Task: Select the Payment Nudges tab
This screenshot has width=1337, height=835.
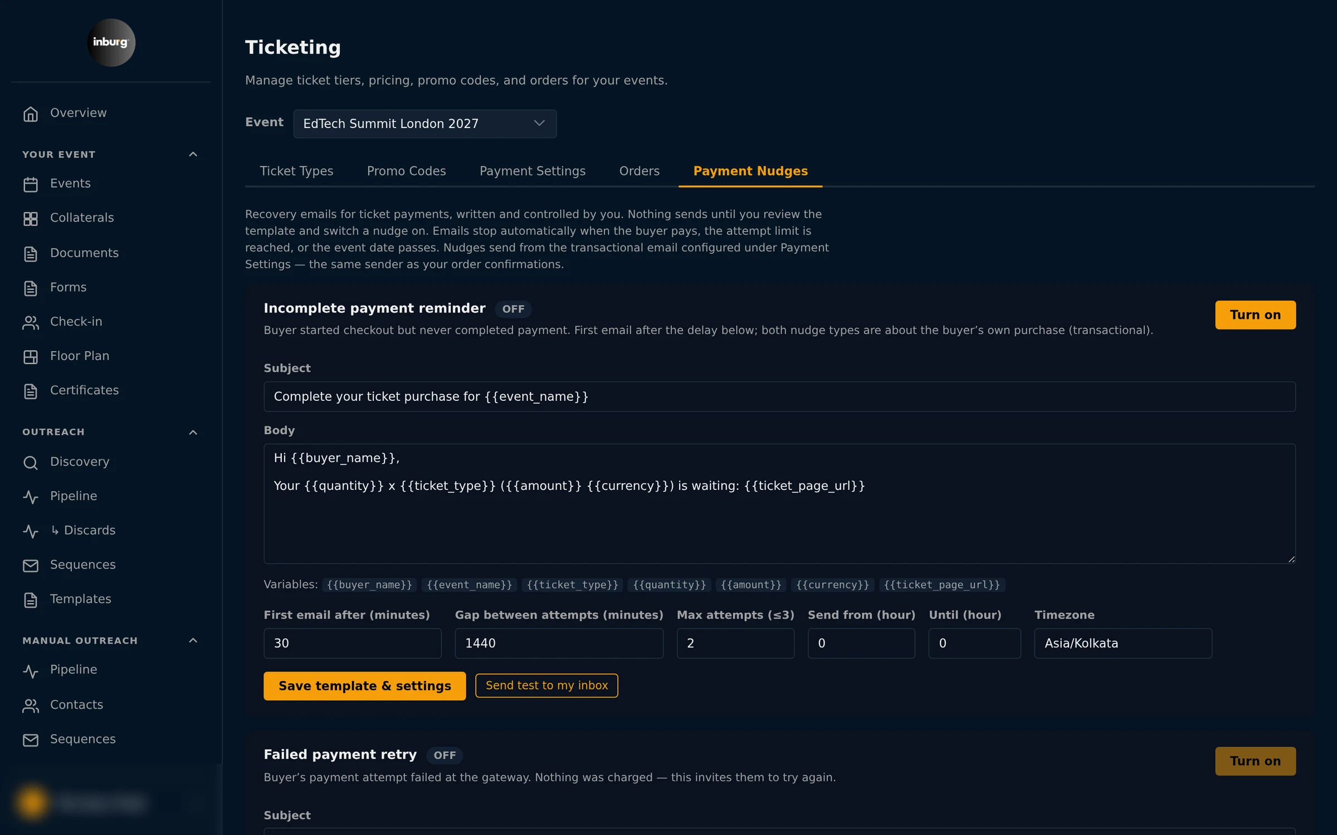Action: (x=750, y=171)
